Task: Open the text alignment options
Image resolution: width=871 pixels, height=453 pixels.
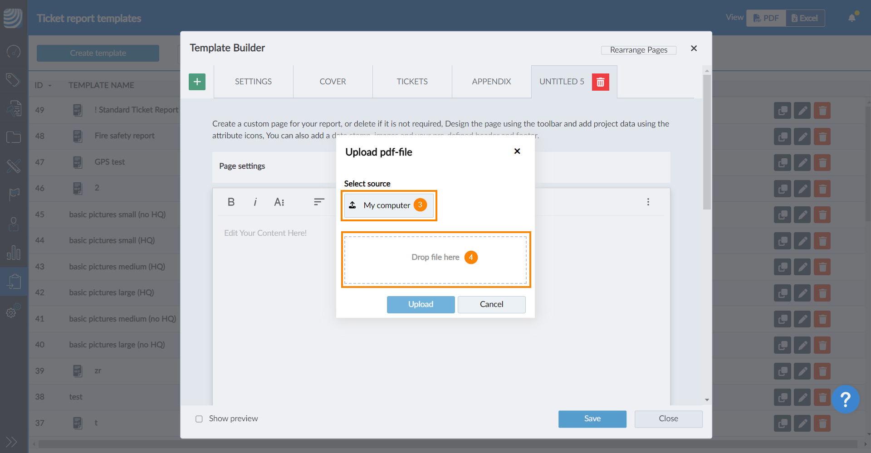Action: (x=319, y=202)
